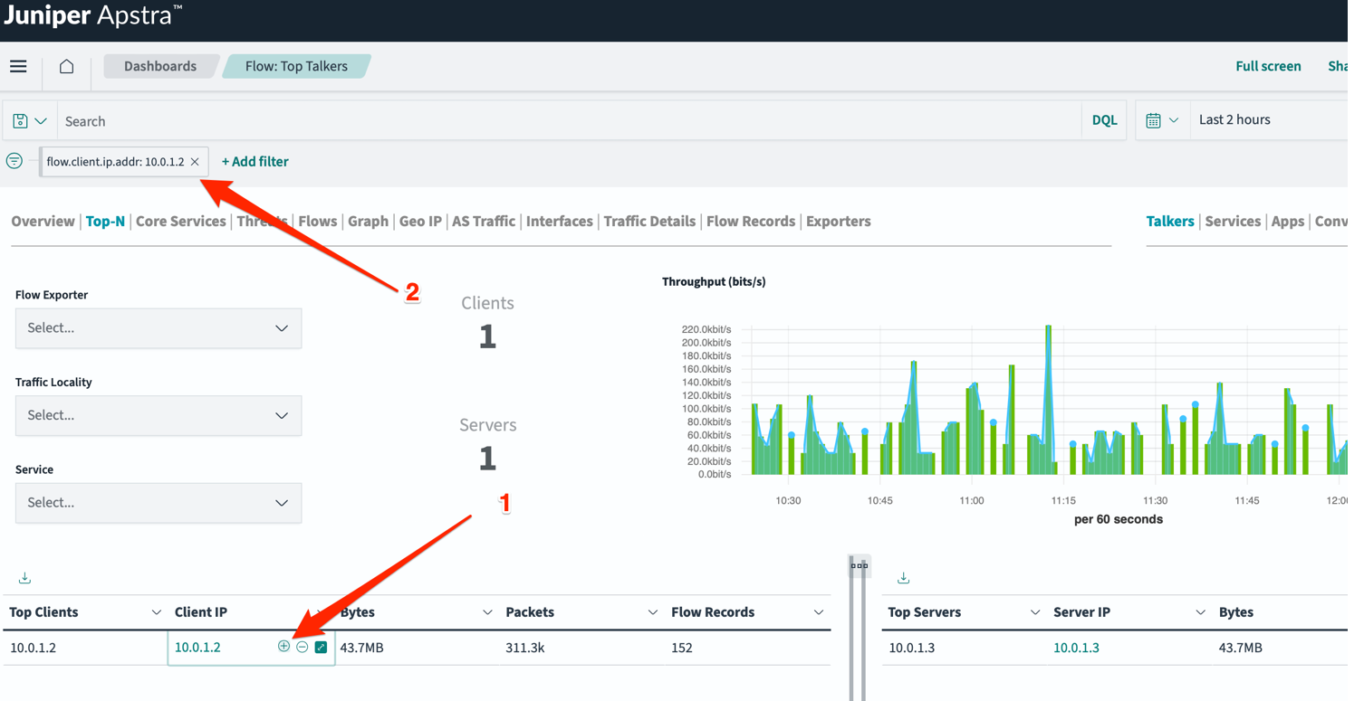This screenshot has width=1364, height=701.
Task: Open Flow Exporter select dropdown
Action: click(158, 328)
